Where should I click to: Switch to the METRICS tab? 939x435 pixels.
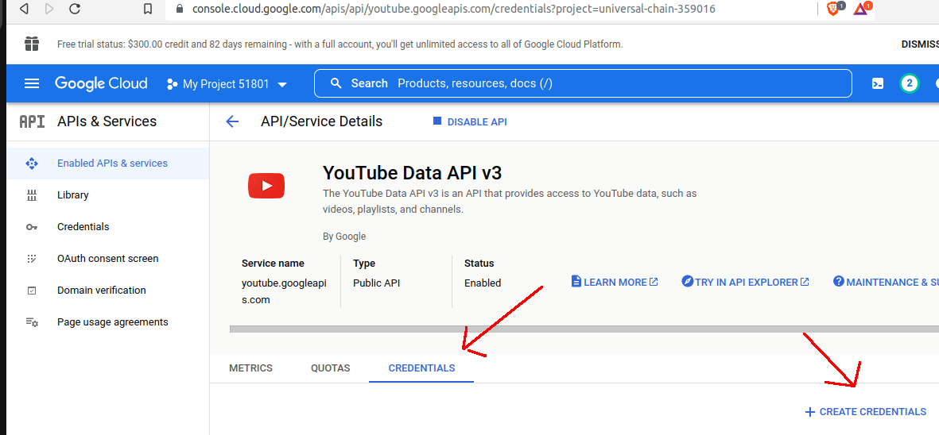(251, 368)
